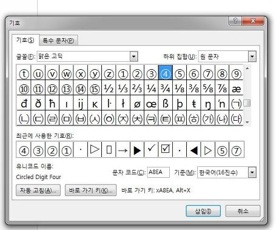Choose ④ in recently used symbols row
The width and height of the screenshot is (276, 230).
click(24, 150)
